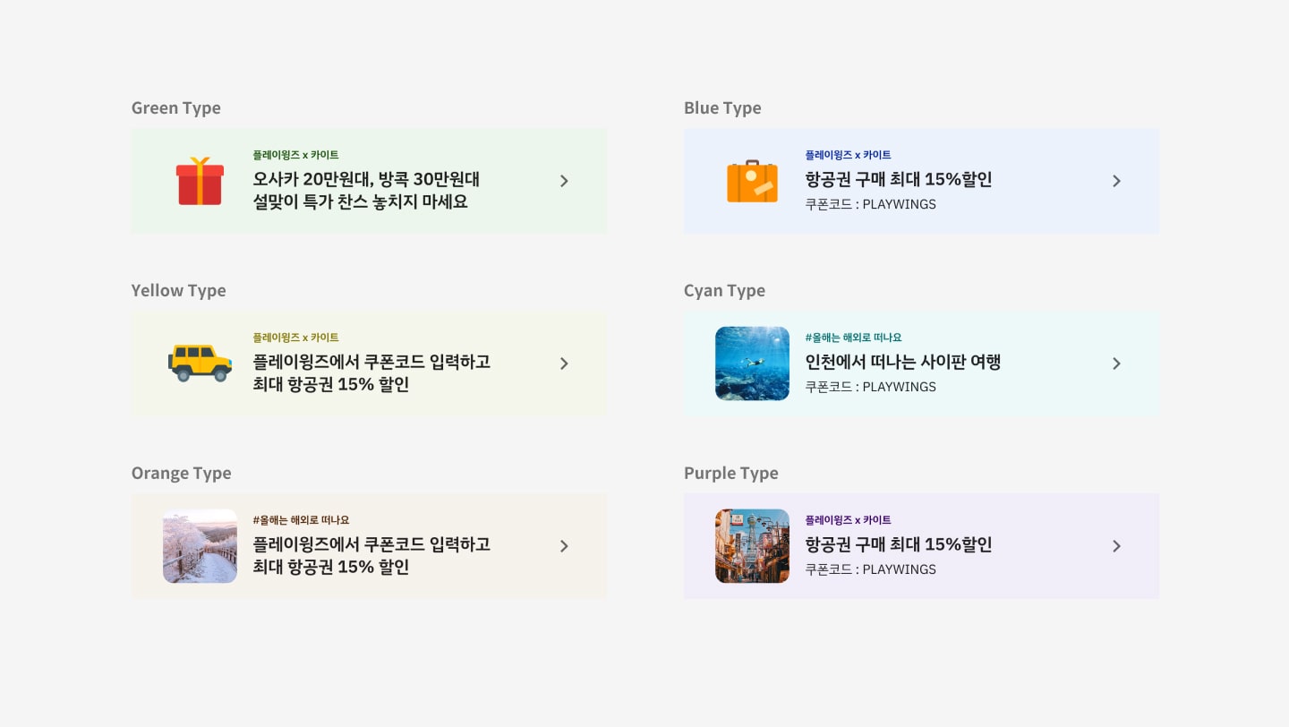The image size is (1289, 727).
Task: Expand the Purple Type banner via its chevron
Action: [x=1116, y=546]
